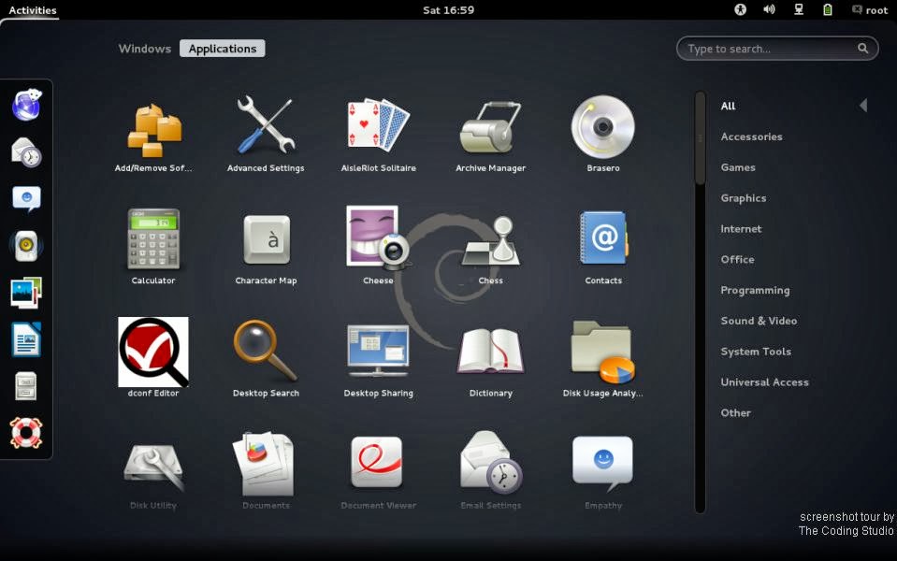The image size is (897, 561).
Task: Click the magnifier search icon
Action: click(x=862, y=49)
